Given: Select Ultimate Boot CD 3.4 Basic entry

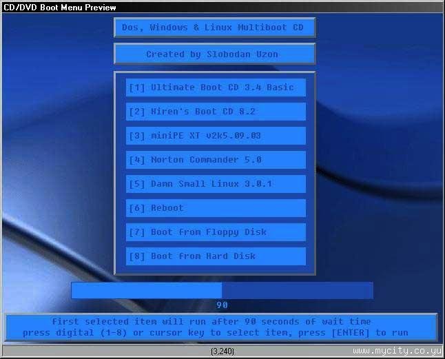Looking at the screenshot, I should coord(216,88).
